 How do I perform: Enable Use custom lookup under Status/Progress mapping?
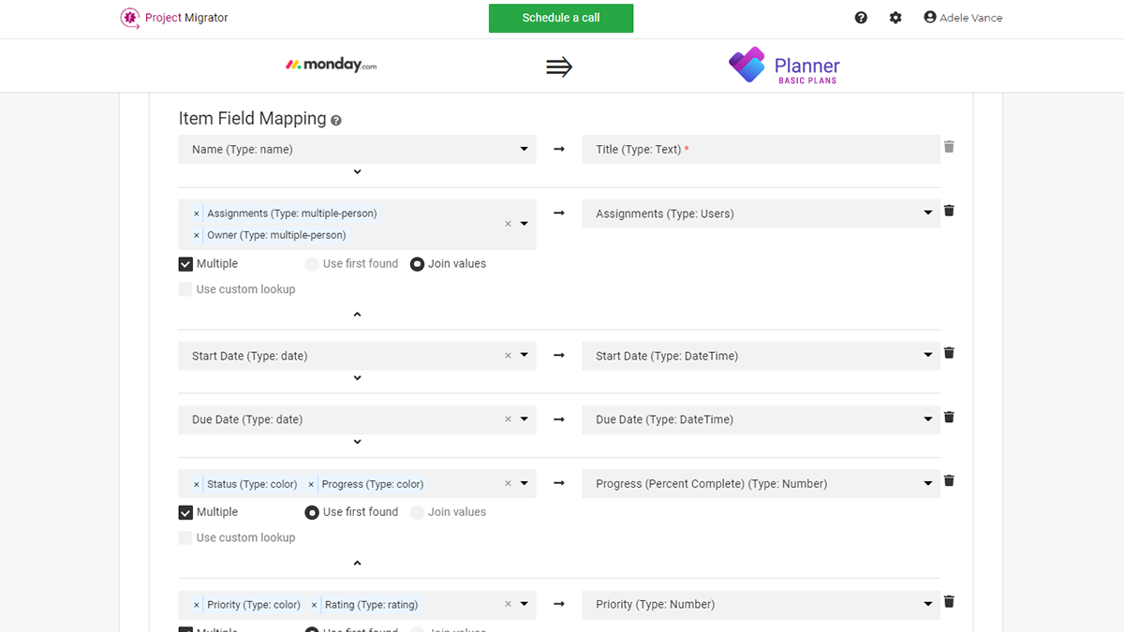[x=185, y=537]
